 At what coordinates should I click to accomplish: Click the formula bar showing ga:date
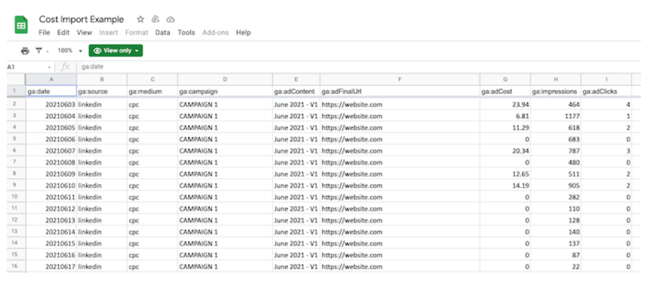(231, 67)
